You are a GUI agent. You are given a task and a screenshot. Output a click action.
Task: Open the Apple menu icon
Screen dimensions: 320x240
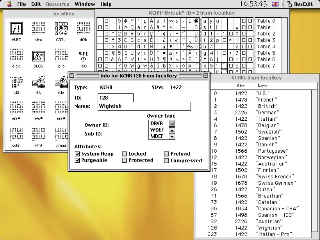point(9,4)
